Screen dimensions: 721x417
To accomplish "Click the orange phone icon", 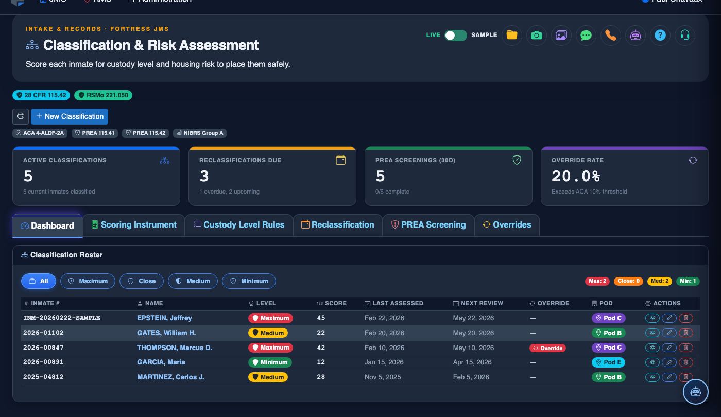I will click(611, 36).
